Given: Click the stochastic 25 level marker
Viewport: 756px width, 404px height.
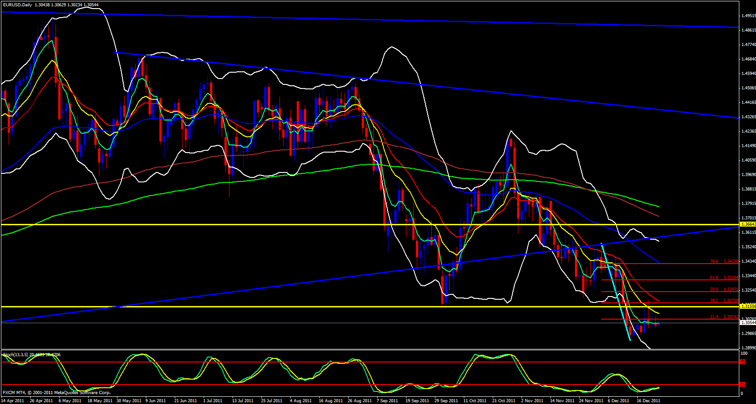Looking at the screenshot, I should click(x=742, y=385).
